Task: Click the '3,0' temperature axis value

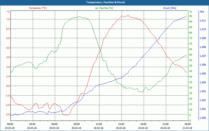Action: pos(8,57)
